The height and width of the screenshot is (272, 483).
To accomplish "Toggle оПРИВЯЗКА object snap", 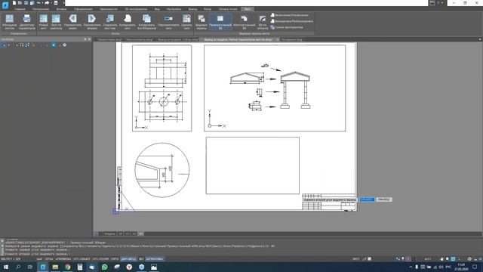I will pos(63,259).
